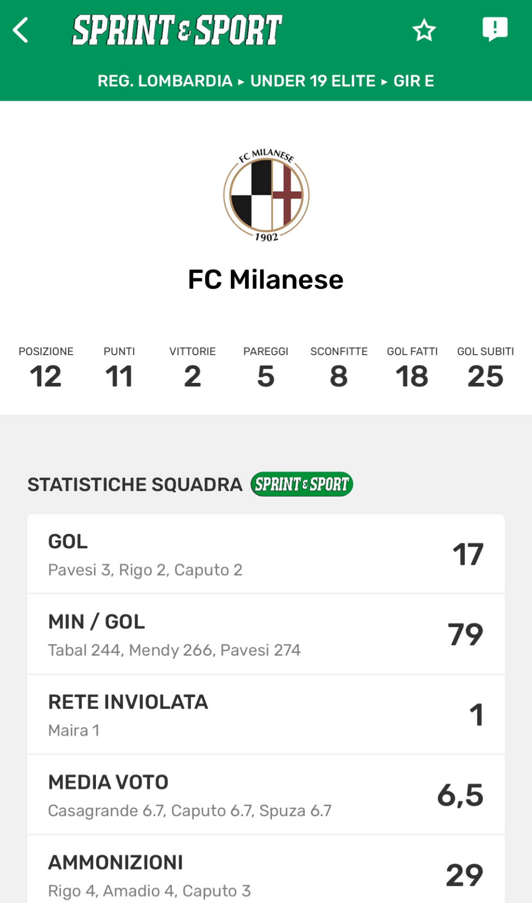Open UNDER 19 ELITE breadcrumb
The height and width of the screenshot is (903, 532).
(313, 81)
